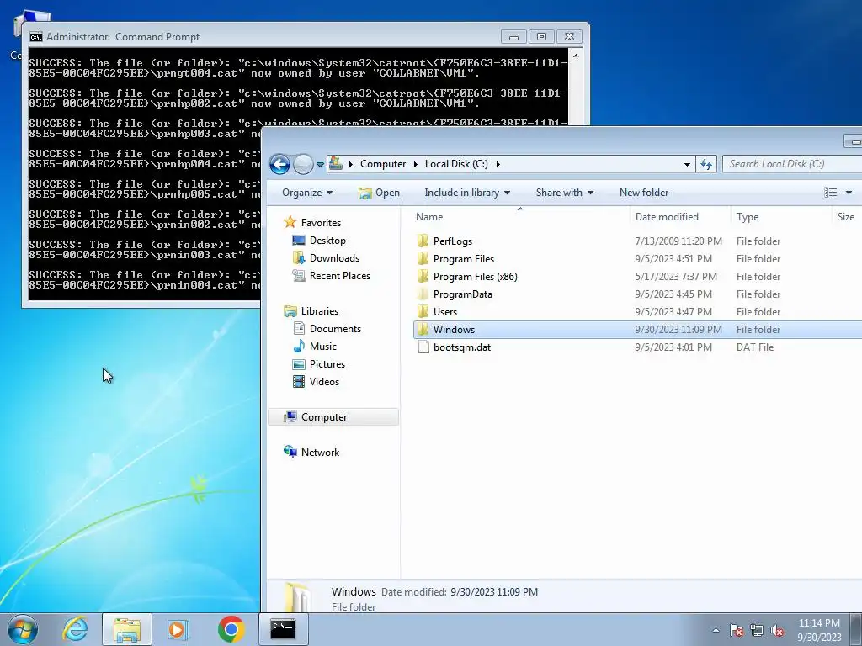Click the Windows Explorer taskbar icon
Screen dimensions: 862x646
(127, 629)
